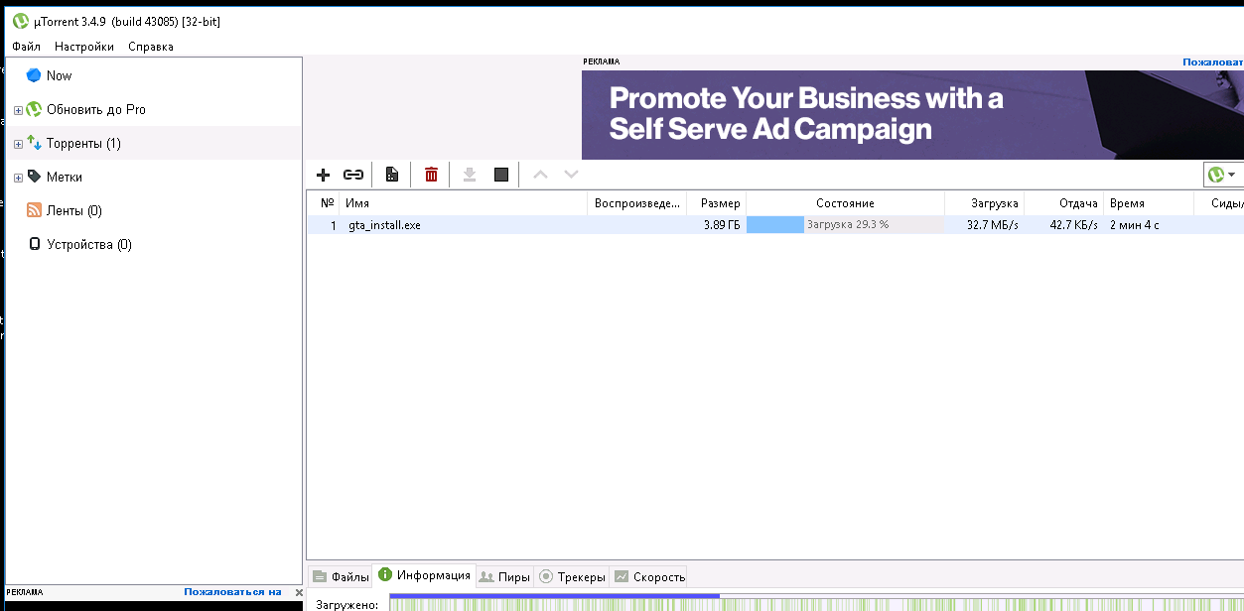
Task: Expand the Торренты (1) tree node
Action: [x=18, y=144]
